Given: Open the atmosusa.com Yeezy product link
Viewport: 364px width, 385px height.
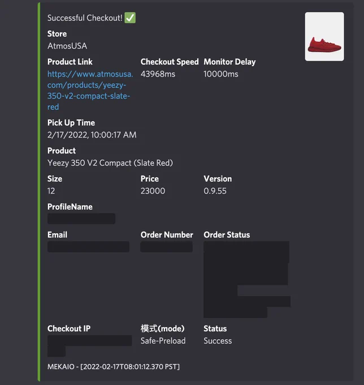Looking at the screenshot, I should pyautogui.click(x=90, y=91).
